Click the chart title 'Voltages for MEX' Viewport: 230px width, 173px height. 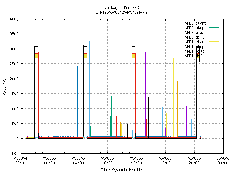[x=121, y=8]
